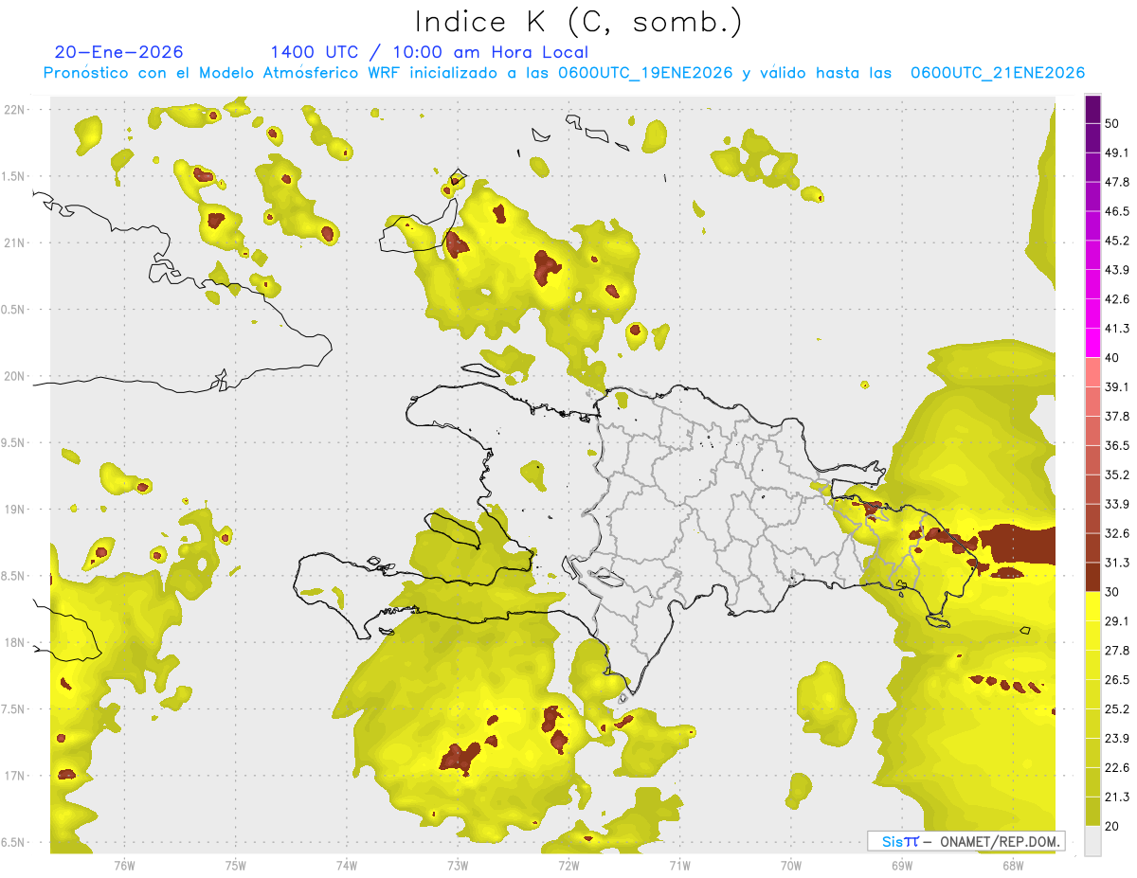Click the "20" value on the color scale
This screenshot has height=878, width=1137.
tap(1112, 826)
